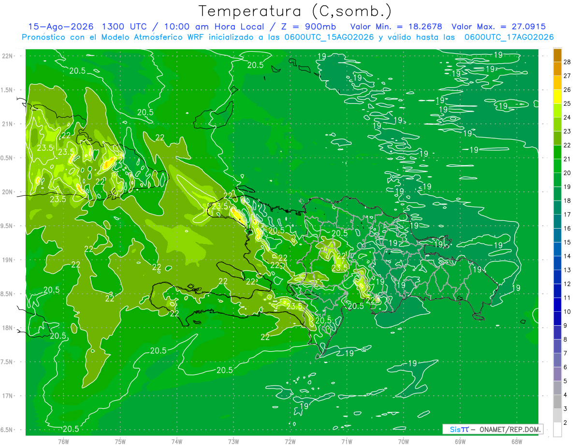The width and height of the screenshot is (580, 448).
Task: Pick the lime swatch between 23 and 24
Action: pos(557,124)
